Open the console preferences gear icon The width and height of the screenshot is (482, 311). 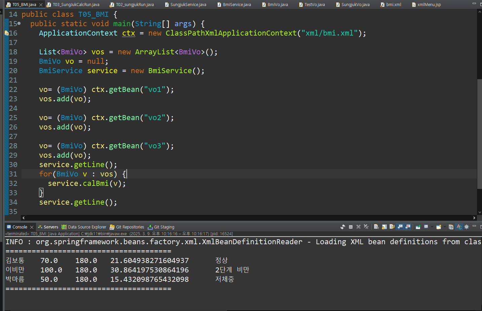click(467, 227)
